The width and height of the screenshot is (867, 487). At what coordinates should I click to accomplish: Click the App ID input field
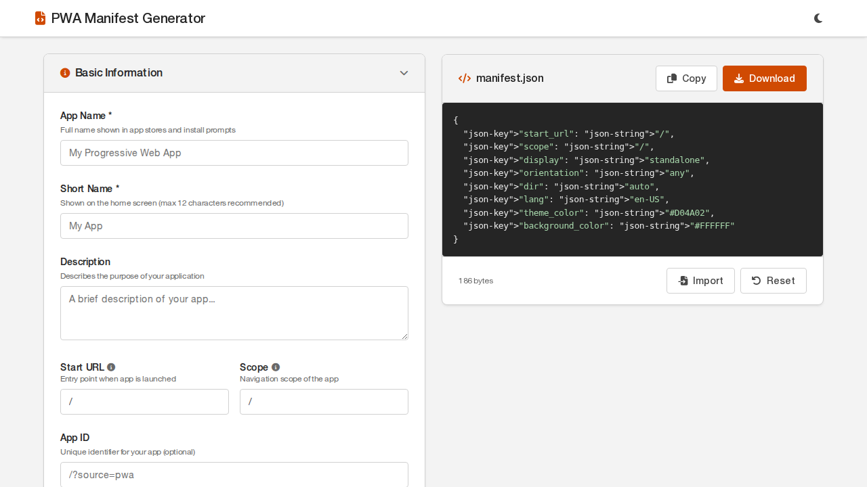234,474
